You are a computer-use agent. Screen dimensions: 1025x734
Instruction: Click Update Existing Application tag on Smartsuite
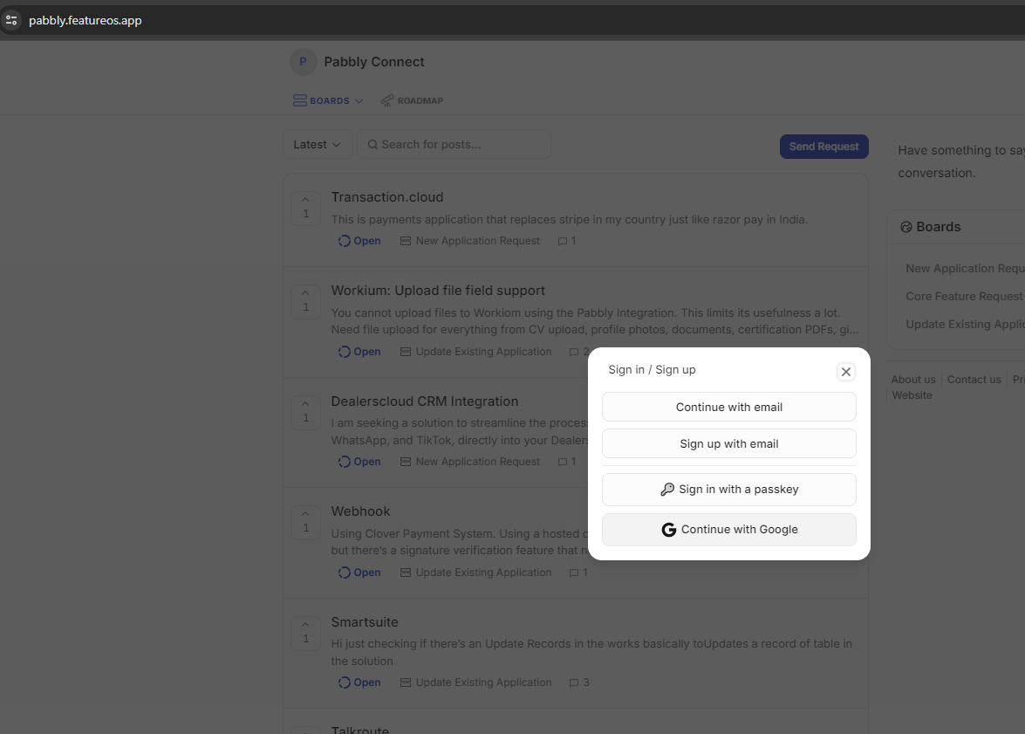(x=476, y=683)
